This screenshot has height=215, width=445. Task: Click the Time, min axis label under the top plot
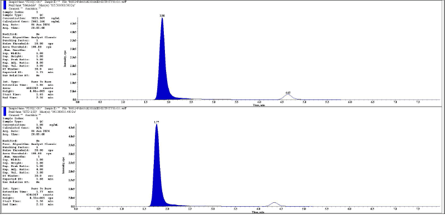pos(258,105)
